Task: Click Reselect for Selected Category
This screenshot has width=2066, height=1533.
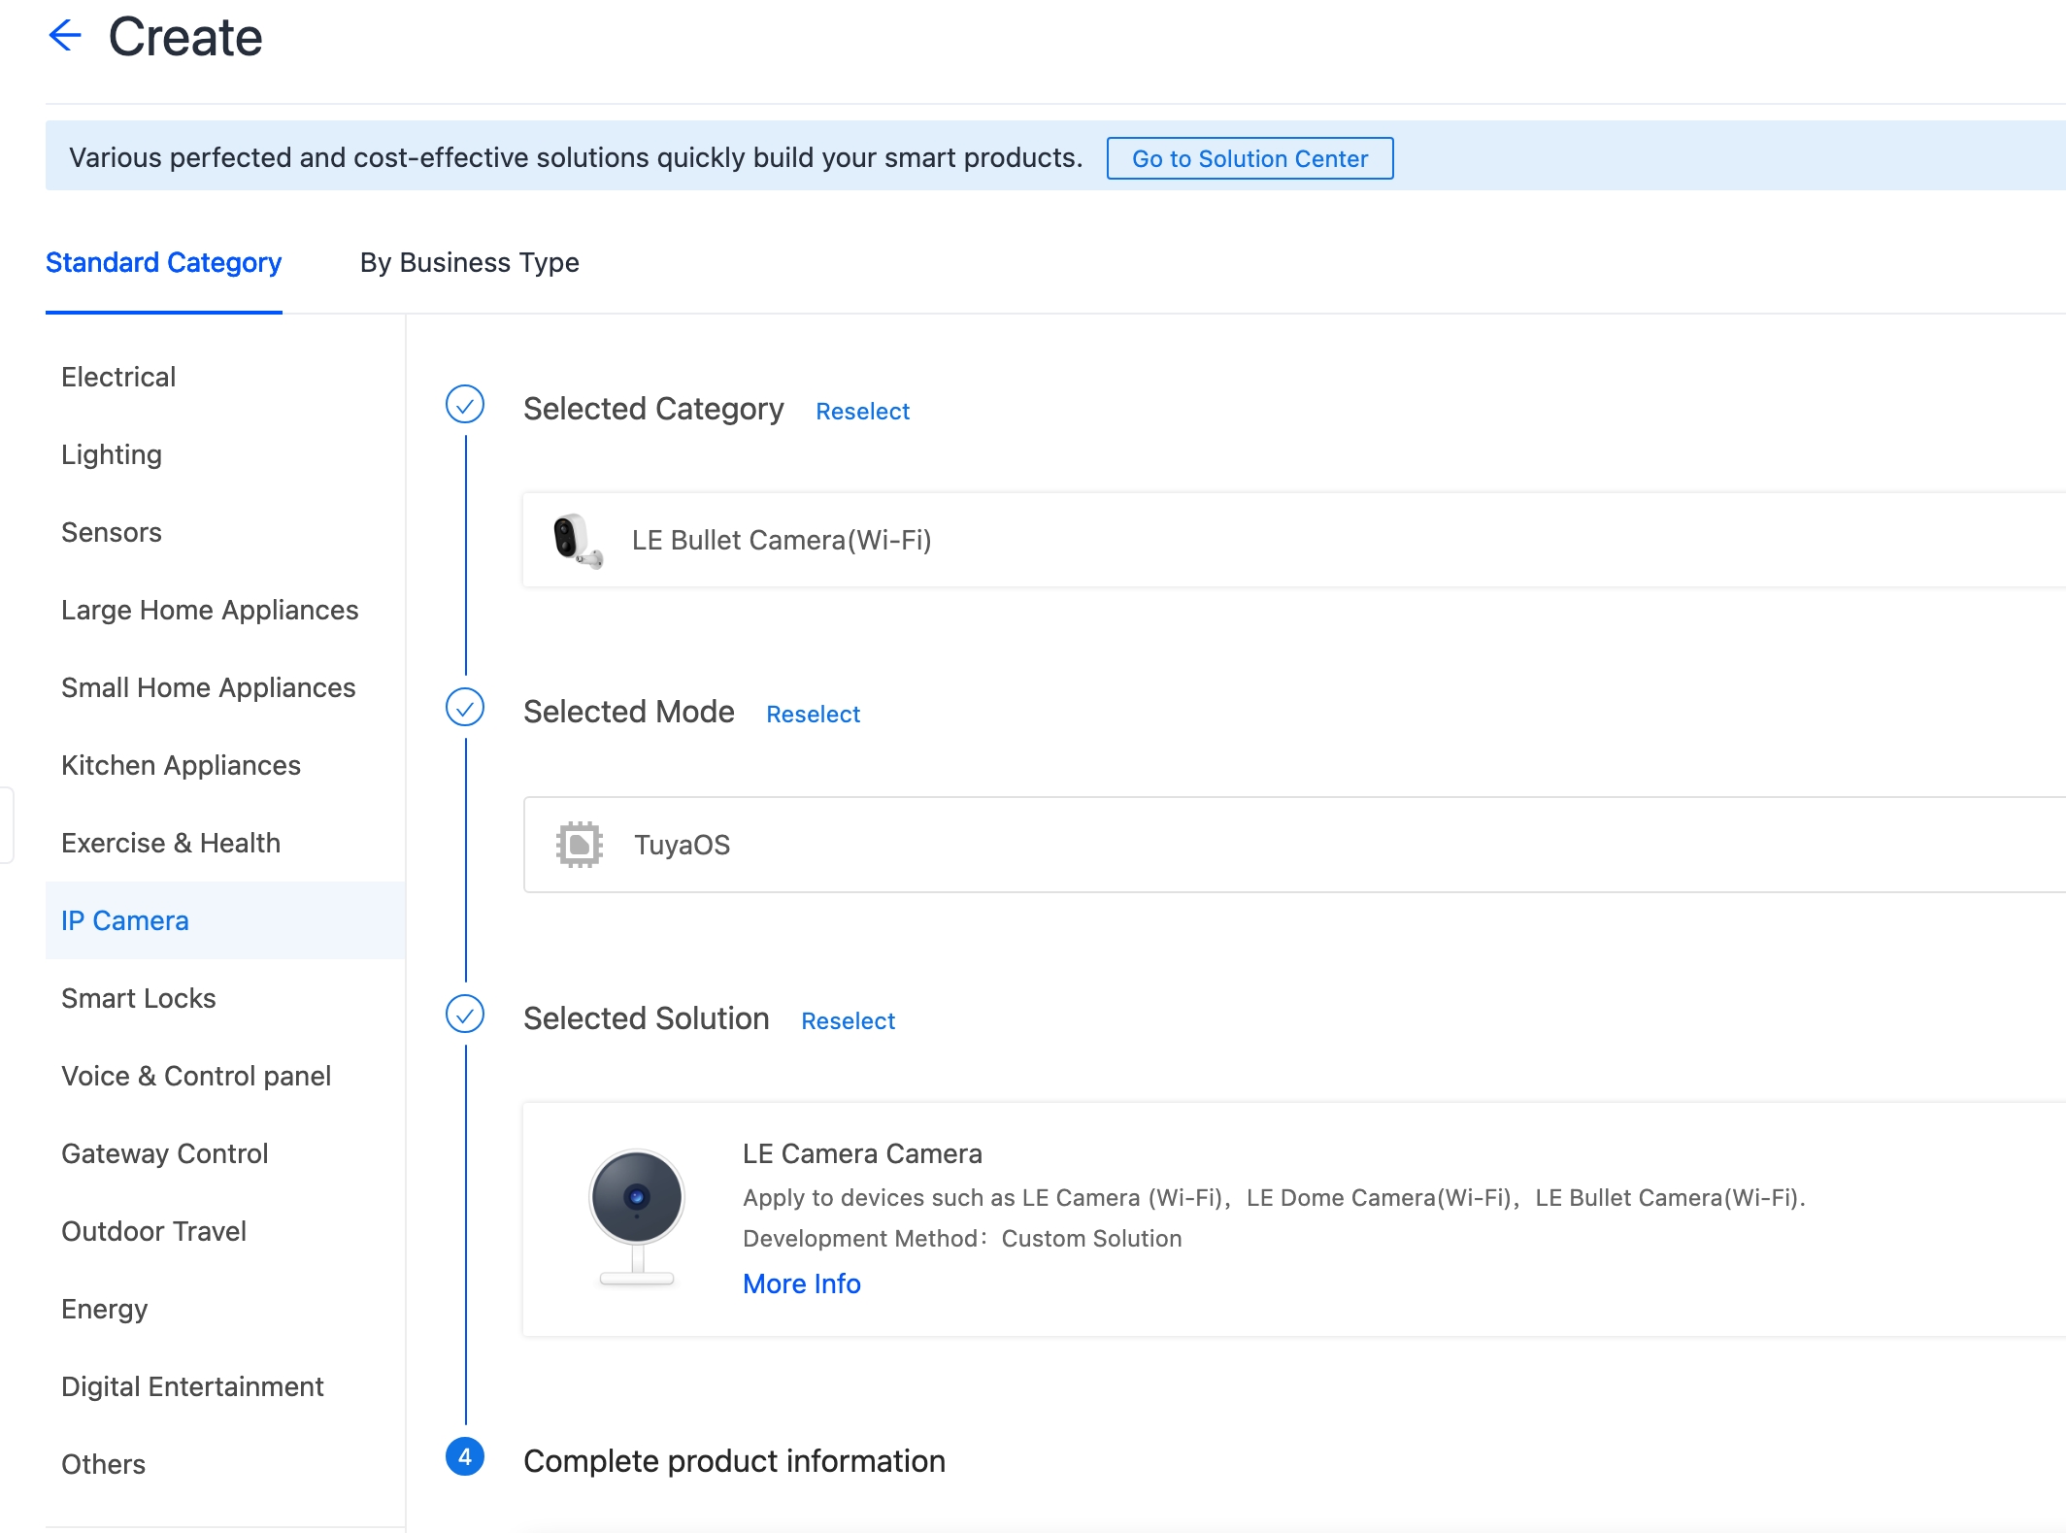Action: pyautogui.click(x=863, y=411)
